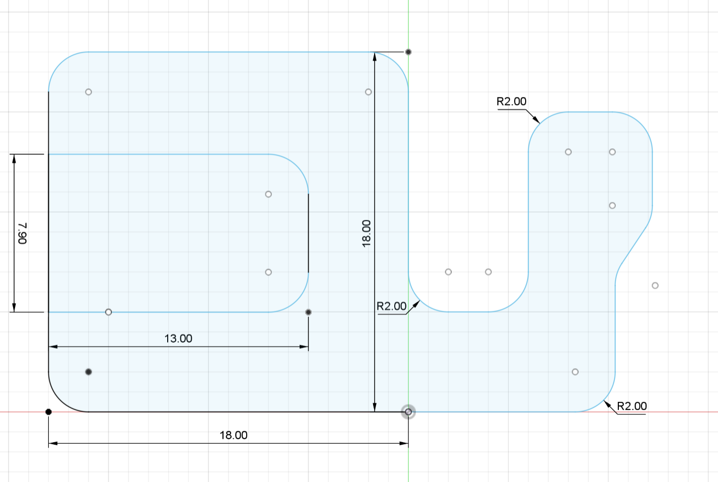Select the black vertical left edge line
718x482 pixels.
coord(48,231)
